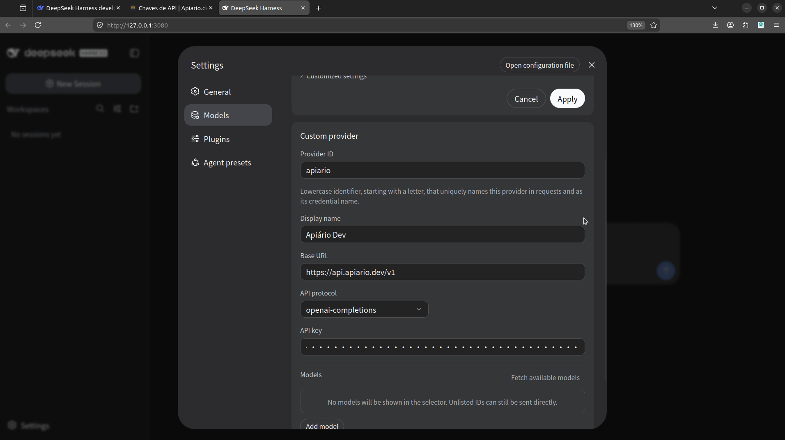Focus the Base URL field
Image resolution: width=785 pixels, height=440 pixels.
(442, 272)
